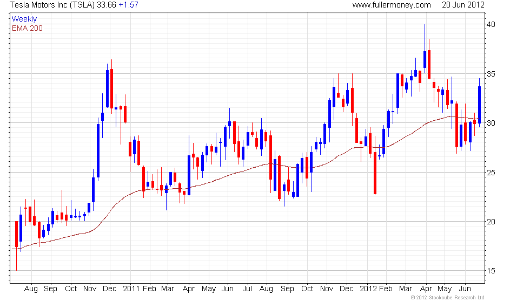Click the first 'Aug' label on time axis
The width and height of the screenshot is (530, 302).
(x=31, y=289)
